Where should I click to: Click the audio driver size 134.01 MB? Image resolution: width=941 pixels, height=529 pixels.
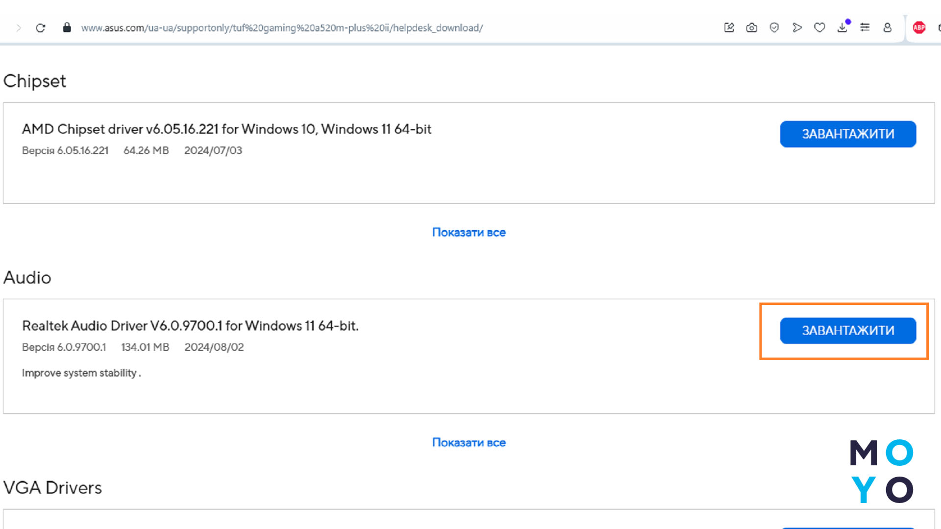click(145, 347)
